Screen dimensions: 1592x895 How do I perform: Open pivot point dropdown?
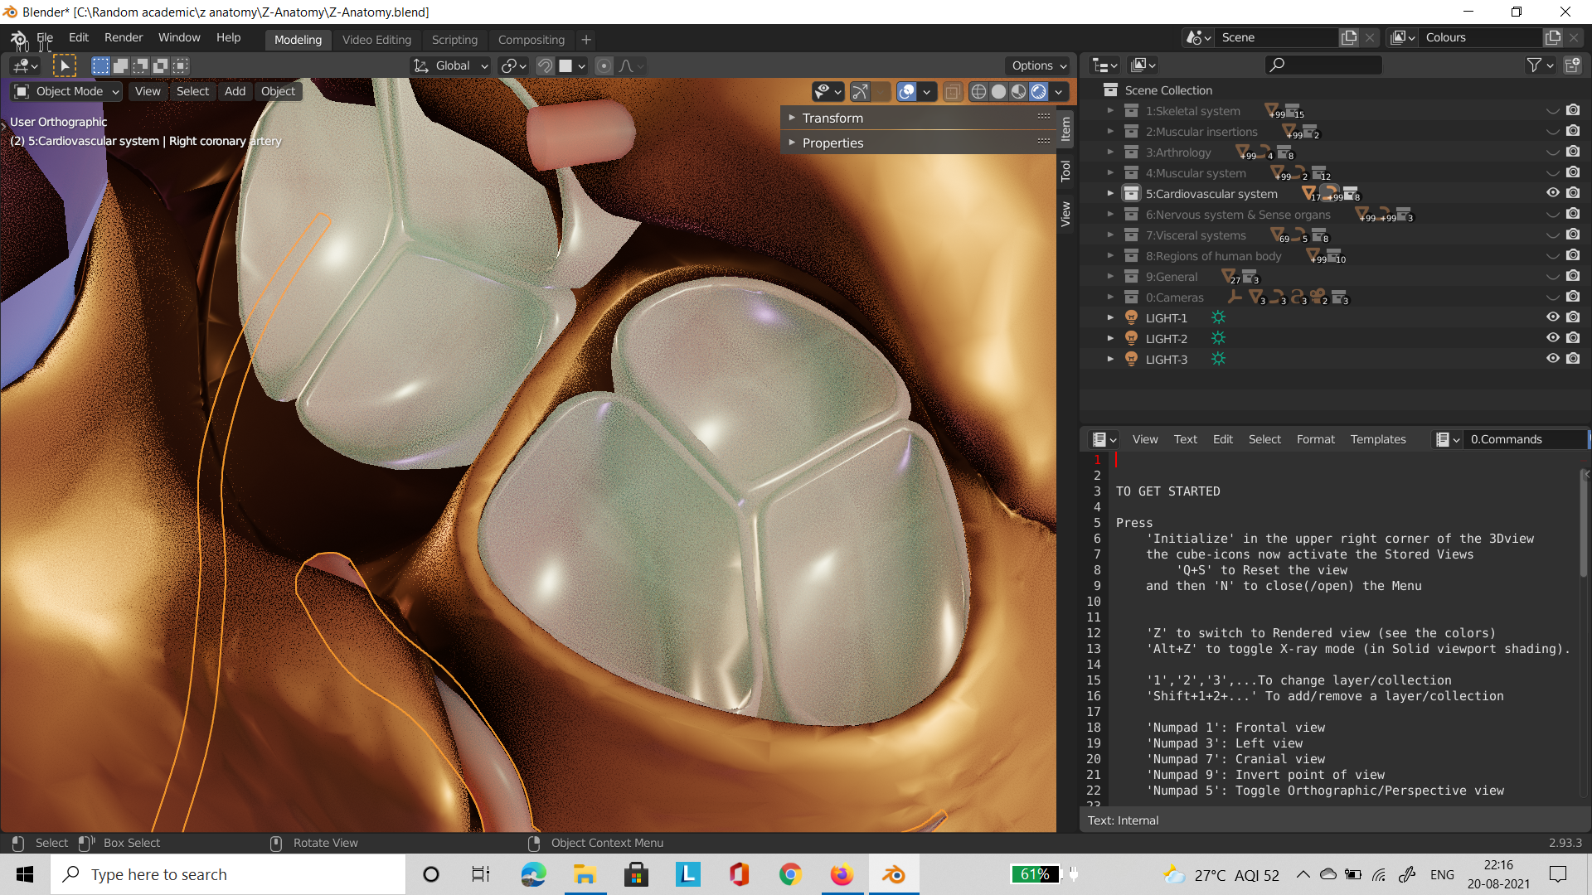point(513,65)
